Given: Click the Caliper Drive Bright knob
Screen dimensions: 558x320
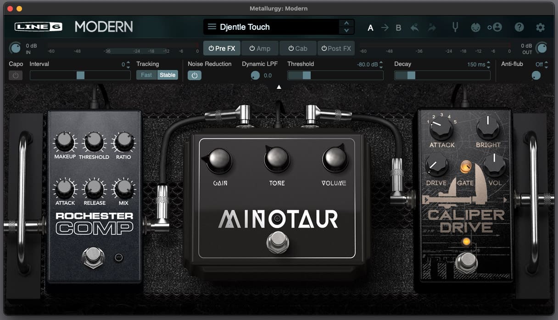Looking at the screenshot, I should pos(488,128).
